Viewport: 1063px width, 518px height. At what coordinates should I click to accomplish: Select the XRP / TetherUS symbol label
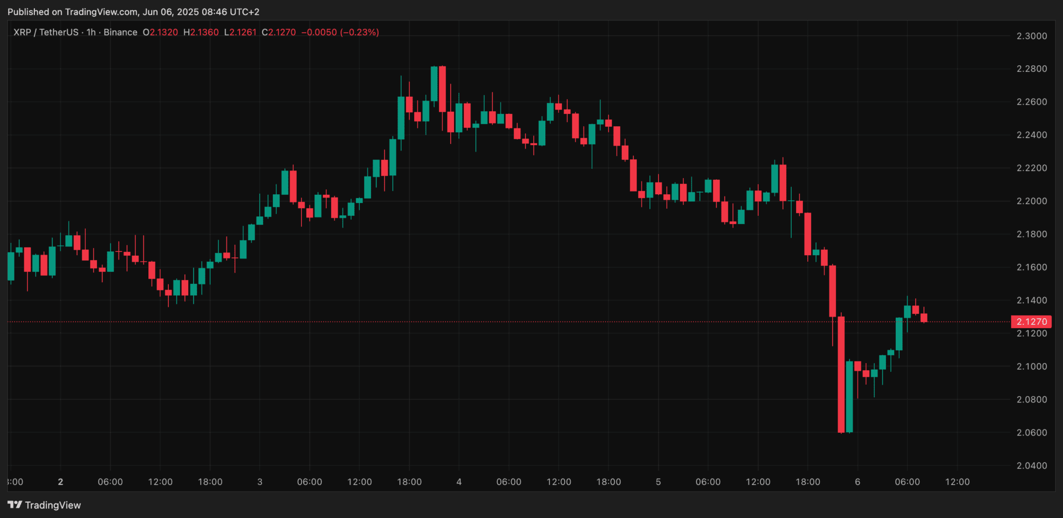point(46,32)
